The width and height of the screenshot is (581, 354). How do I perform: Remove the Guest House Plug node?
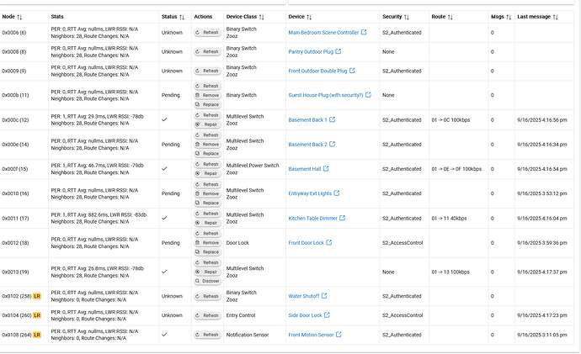(206, 95)
